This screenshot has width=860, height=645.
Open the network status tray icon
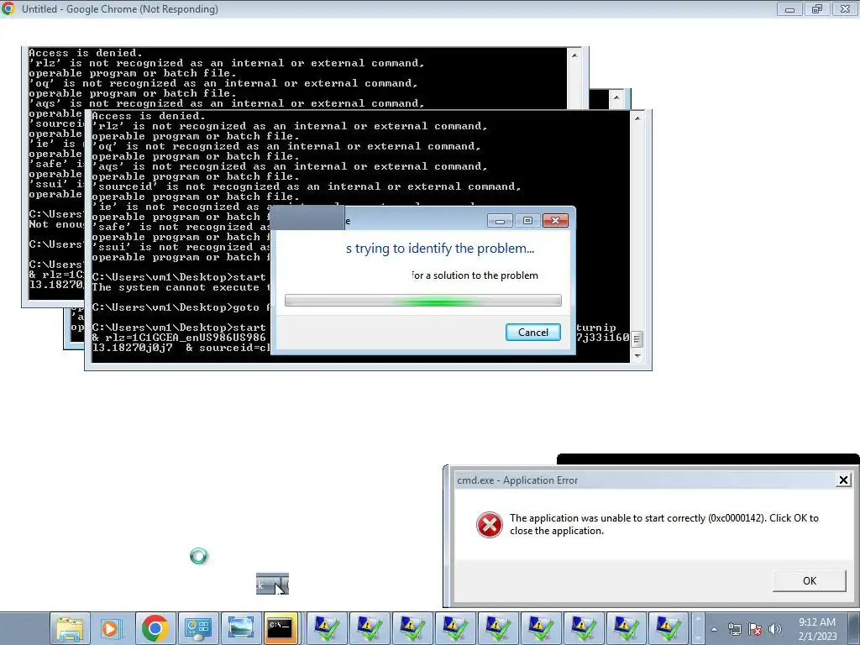(x=734, y=629)
